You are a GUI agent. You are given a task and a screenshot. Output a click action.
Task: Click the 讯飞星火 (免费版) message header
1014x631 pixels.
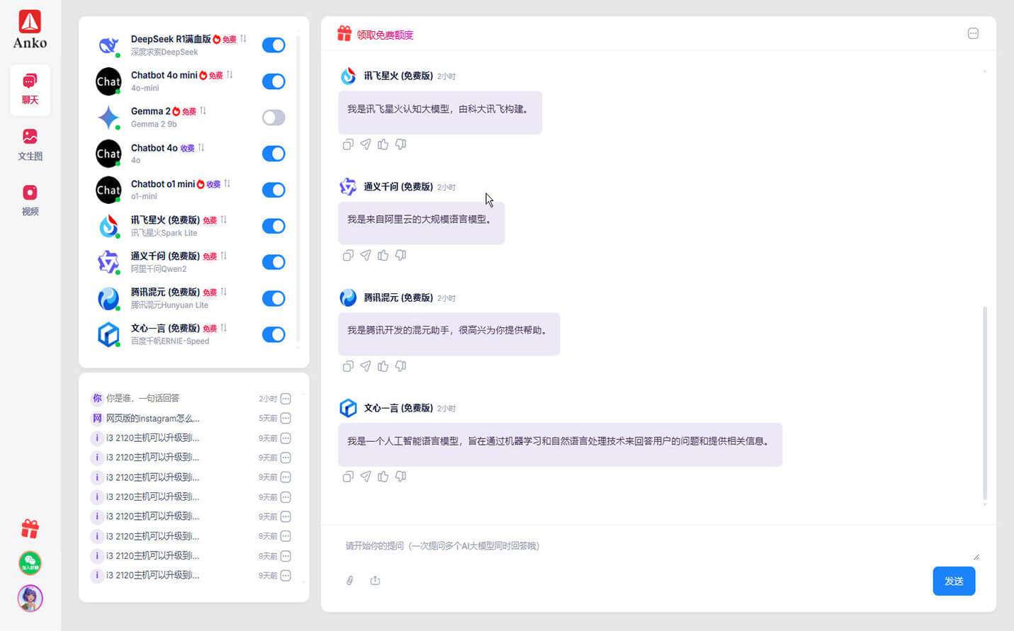coord(398,76)
